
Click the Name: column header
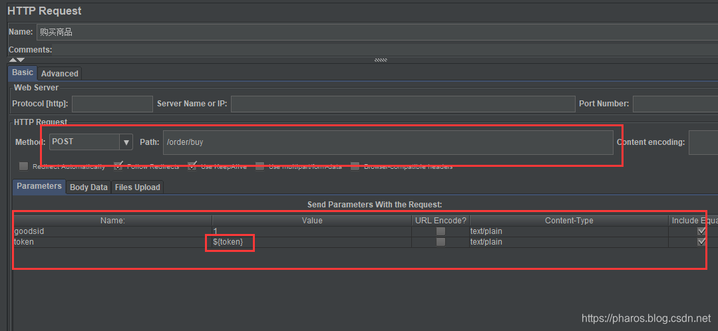coord(112,221)
